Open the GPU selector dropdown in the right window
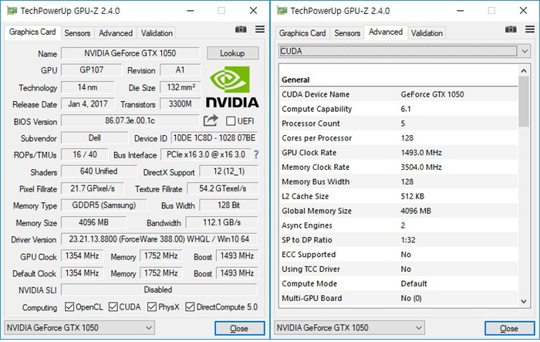The width and height of the screenshot is (540, 342). tap(349, 327)
